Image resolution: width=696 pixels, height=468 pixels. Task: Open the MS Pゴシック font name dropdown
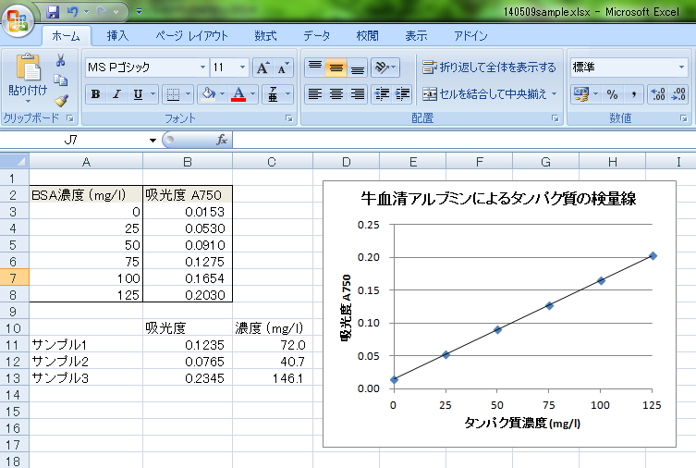202,68
